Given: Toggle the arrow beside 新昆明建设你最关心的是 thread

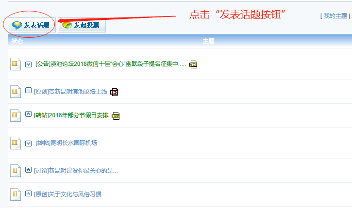Looking at the screenshot, I should pyautogui.click(x=28, y=170).
